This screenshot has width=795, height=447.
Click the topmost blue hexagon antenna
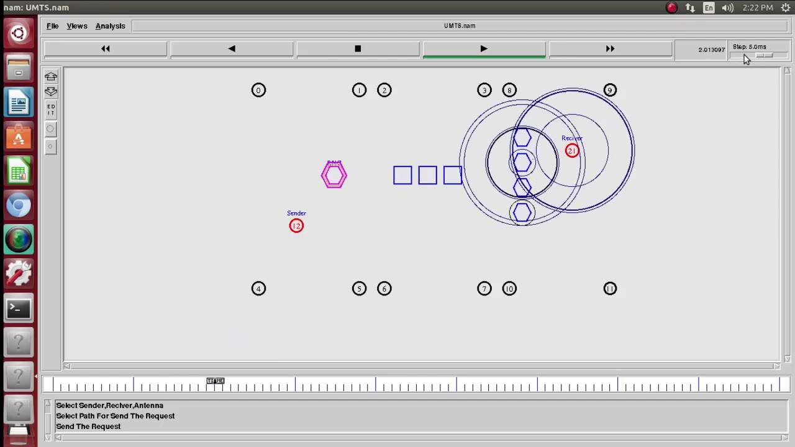click(522, 138)
